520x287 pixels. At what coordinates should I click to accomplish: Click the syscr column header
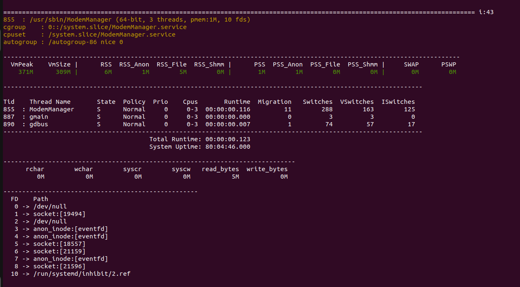[132, 169]
